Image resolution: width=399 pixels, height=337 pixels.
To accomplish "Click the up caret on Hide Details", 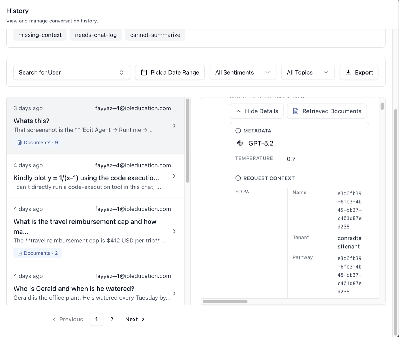I will pyautogui.click(x=238, y=111).
